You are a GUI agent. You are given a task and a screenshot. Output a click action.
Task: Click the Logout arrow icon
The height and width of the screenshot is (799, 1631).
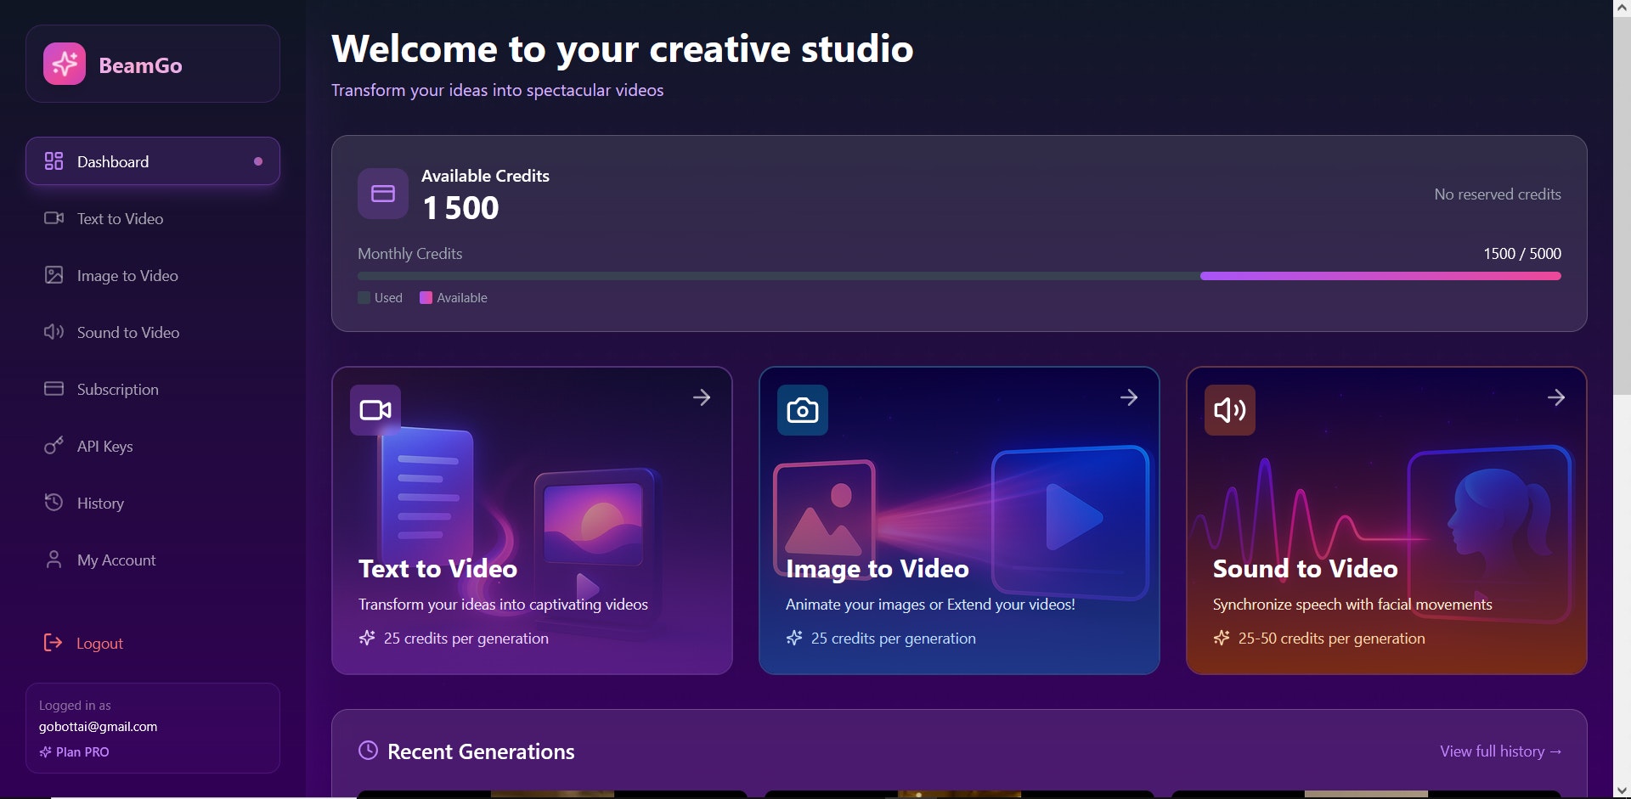click(x=54, y=643)
